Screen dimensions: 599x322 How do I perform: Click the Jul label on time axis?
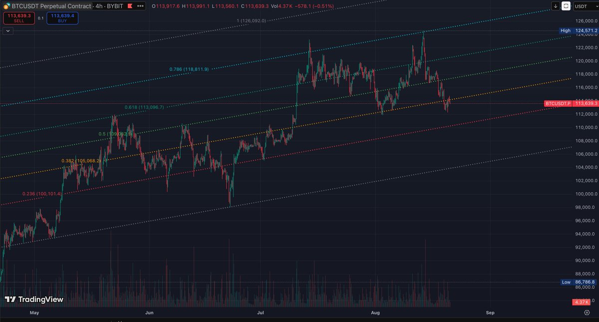click(261, 313)
